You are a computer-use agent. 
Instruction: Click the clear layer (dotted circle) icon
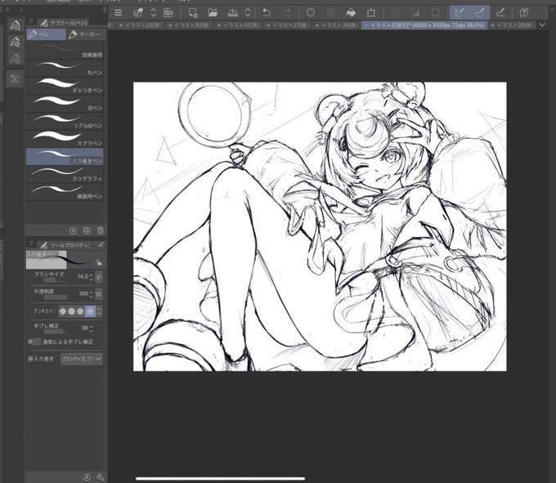(x=311, y=13)
